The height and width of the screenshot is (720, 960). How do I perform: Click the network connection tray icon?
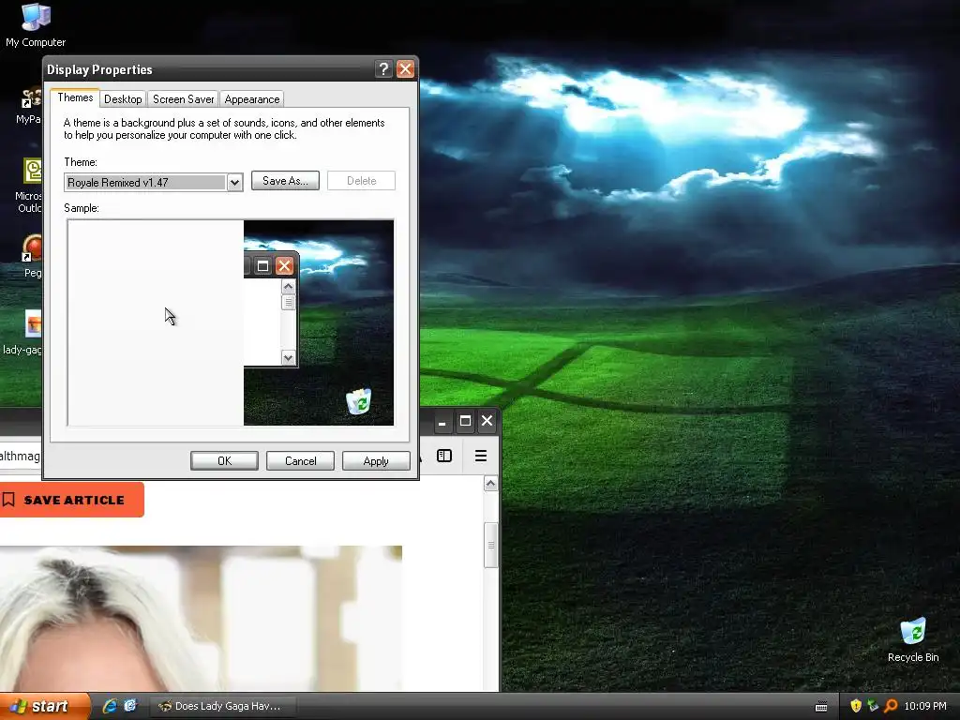coord(873,706)
